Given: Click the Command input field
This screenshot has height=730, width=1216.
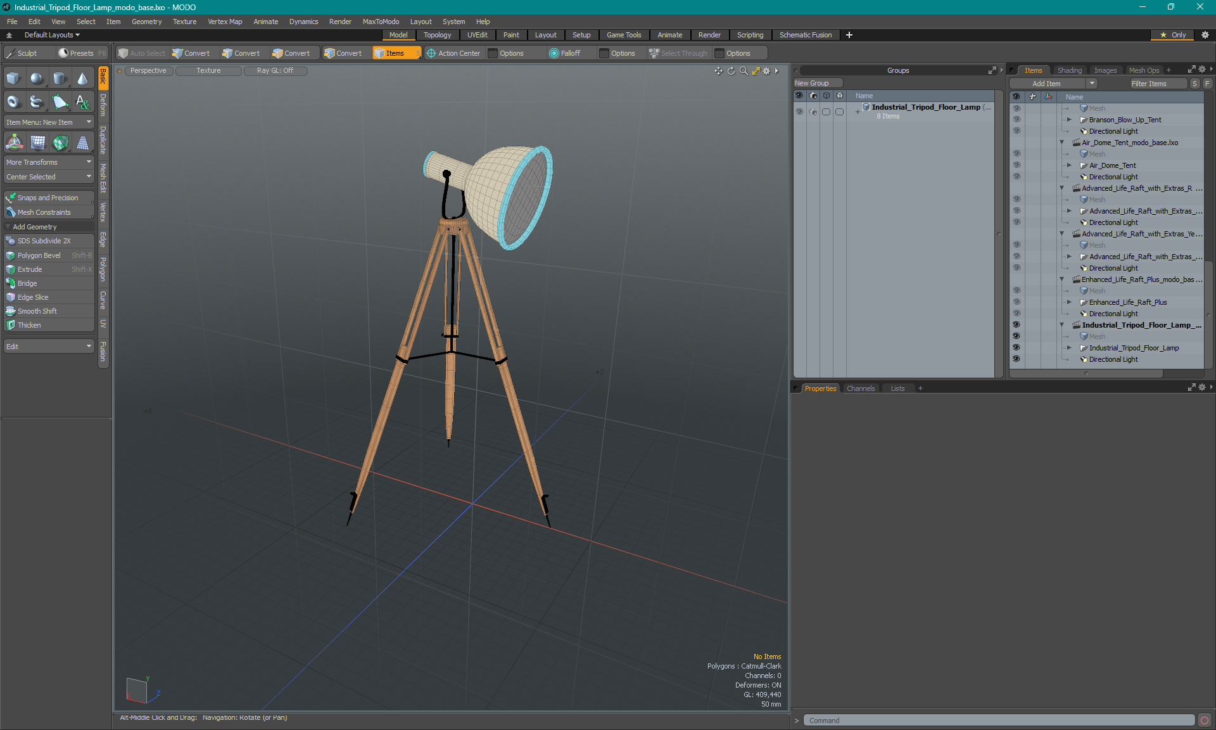Looking at the screenshot, I should (999, 720).
